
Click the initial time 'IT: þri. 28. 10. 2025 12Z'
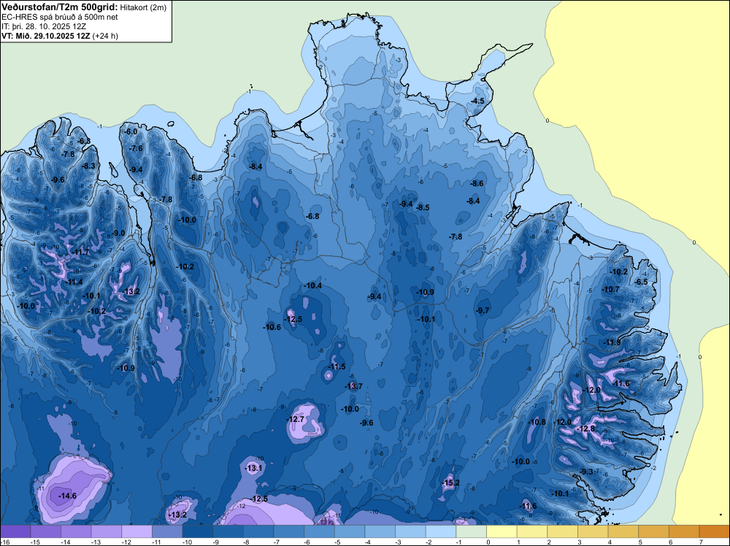pos(44,26)
